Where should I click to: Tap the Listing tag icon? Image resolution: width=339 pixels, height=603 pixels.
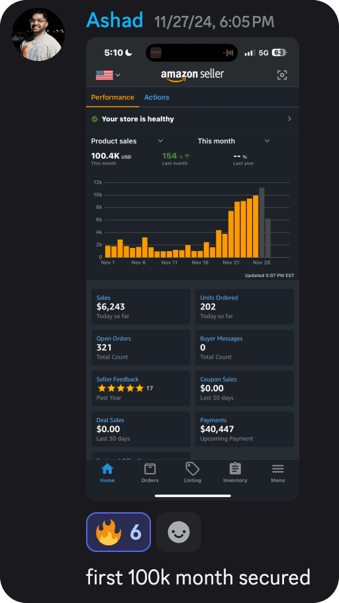192,468
